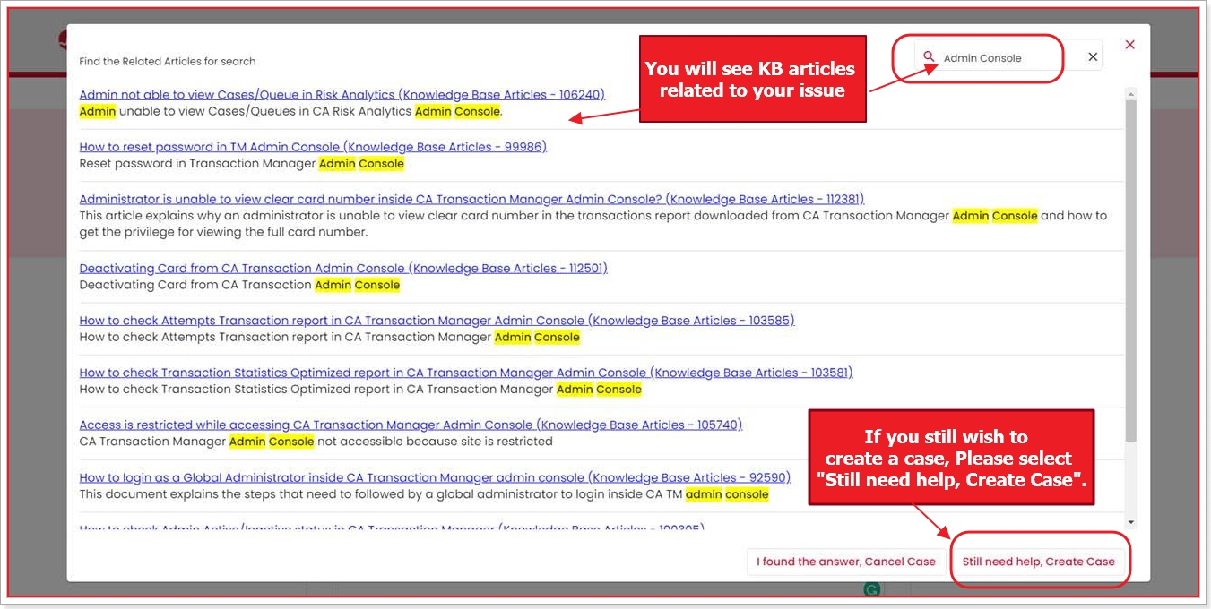The width and height of the screenshot is (1211, 609).
Task: Open article about viewing clear card number
Action: click(x=471, y=200)
